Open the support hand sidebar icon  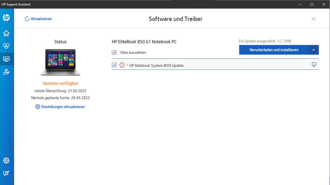tap(6, 72)
